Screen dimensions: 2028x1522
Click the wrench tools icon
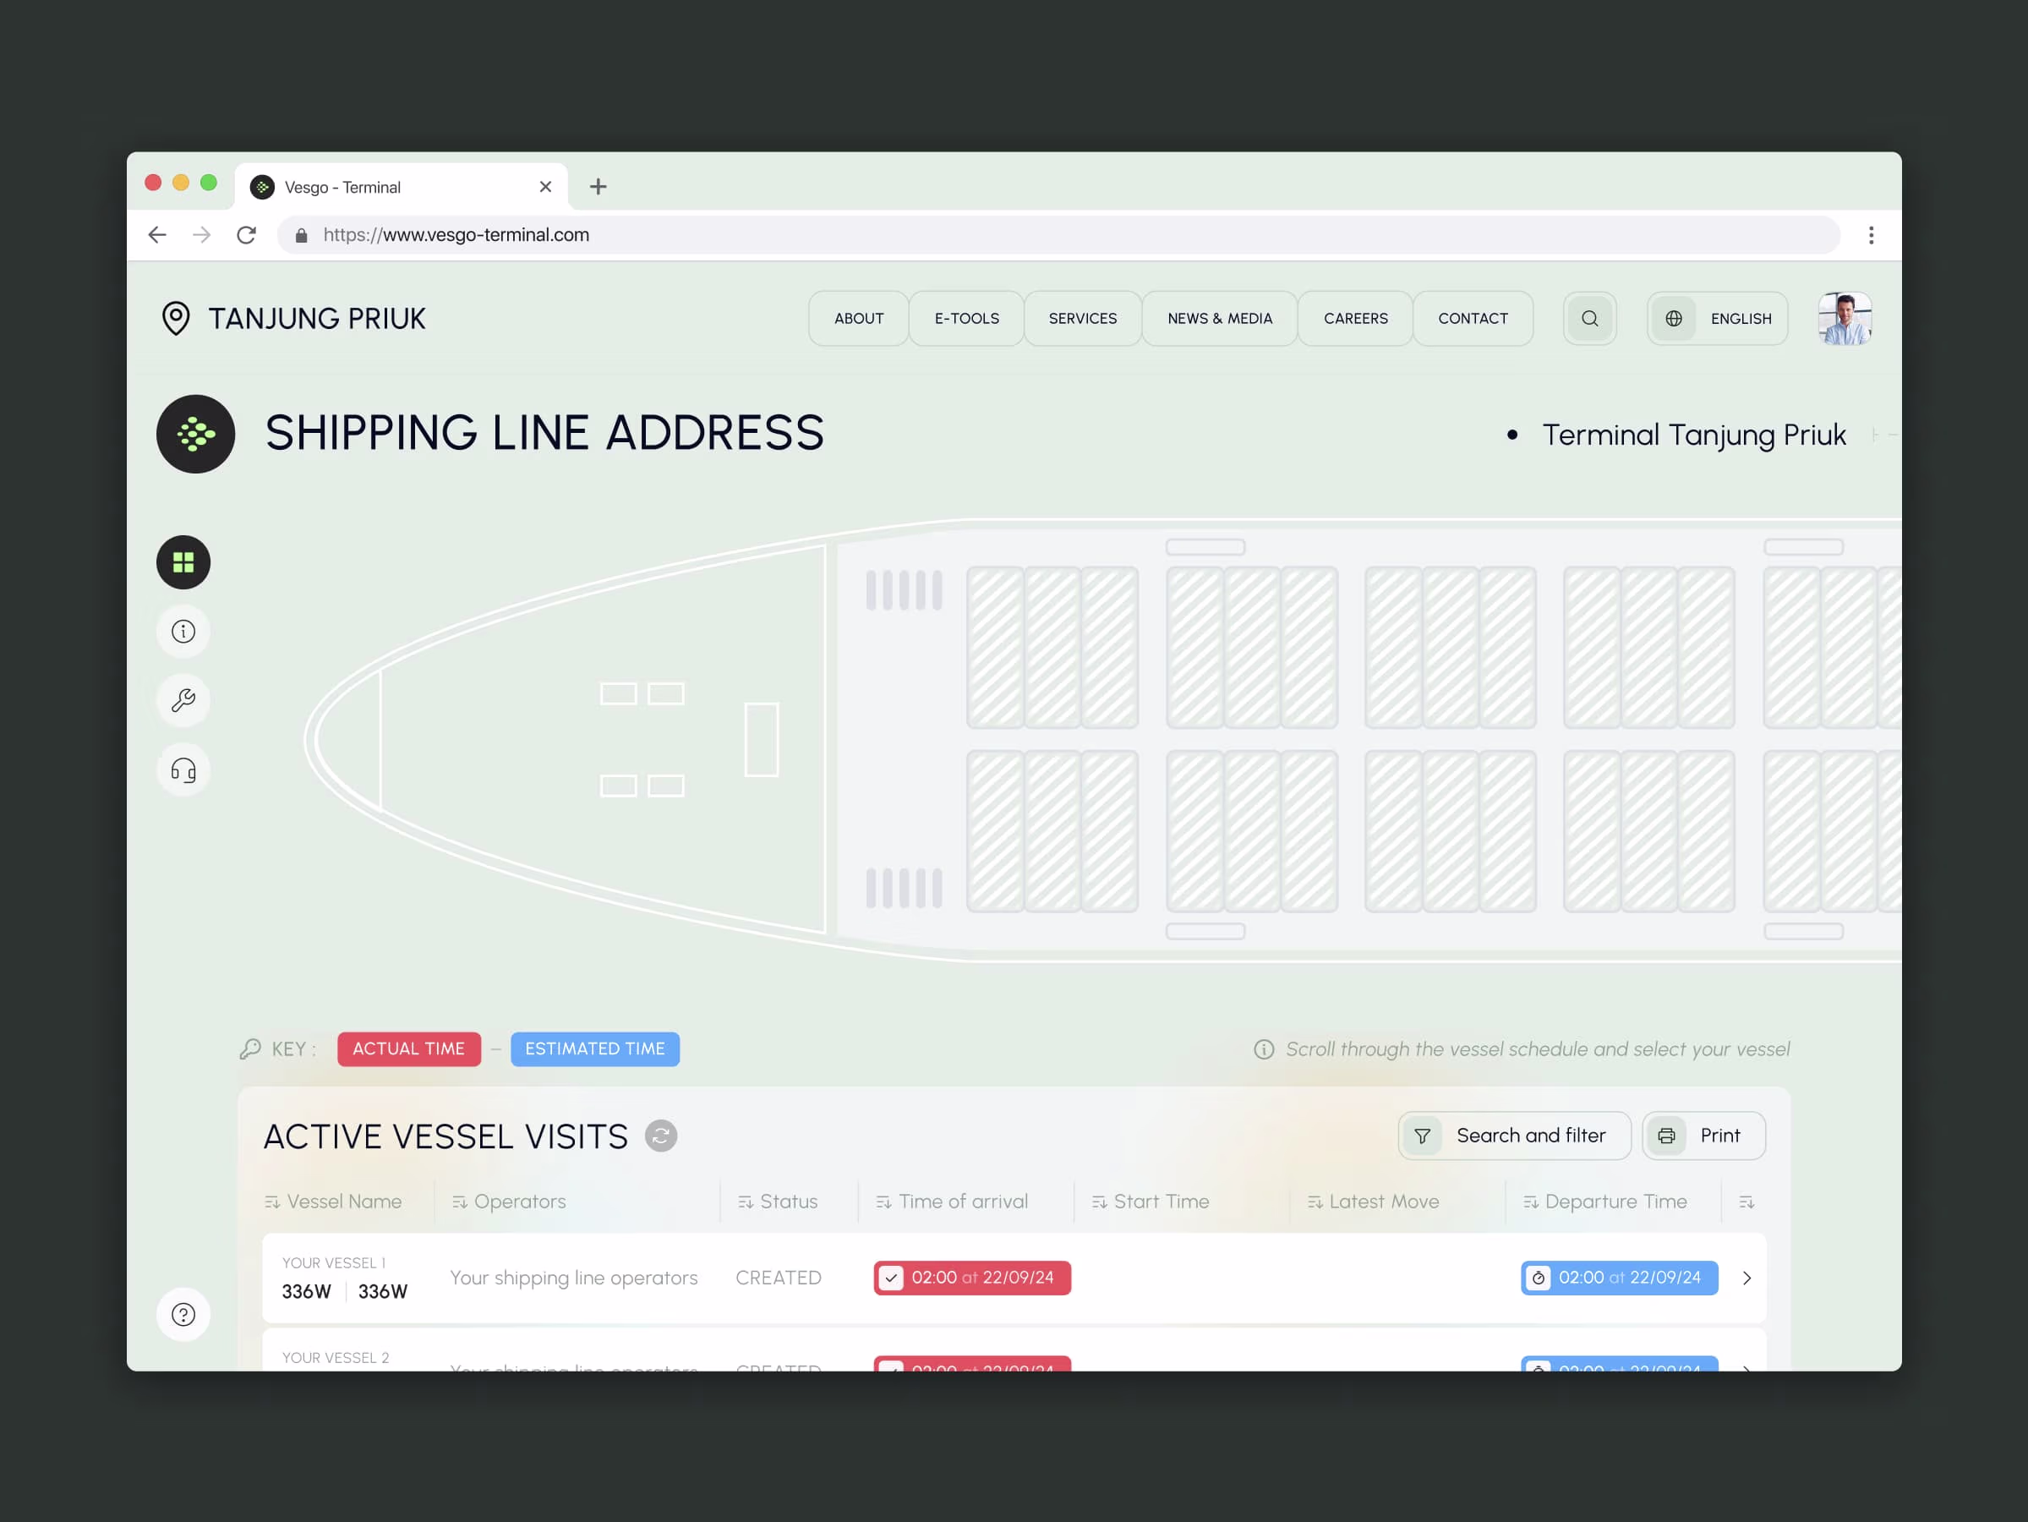tap(183, 702)
